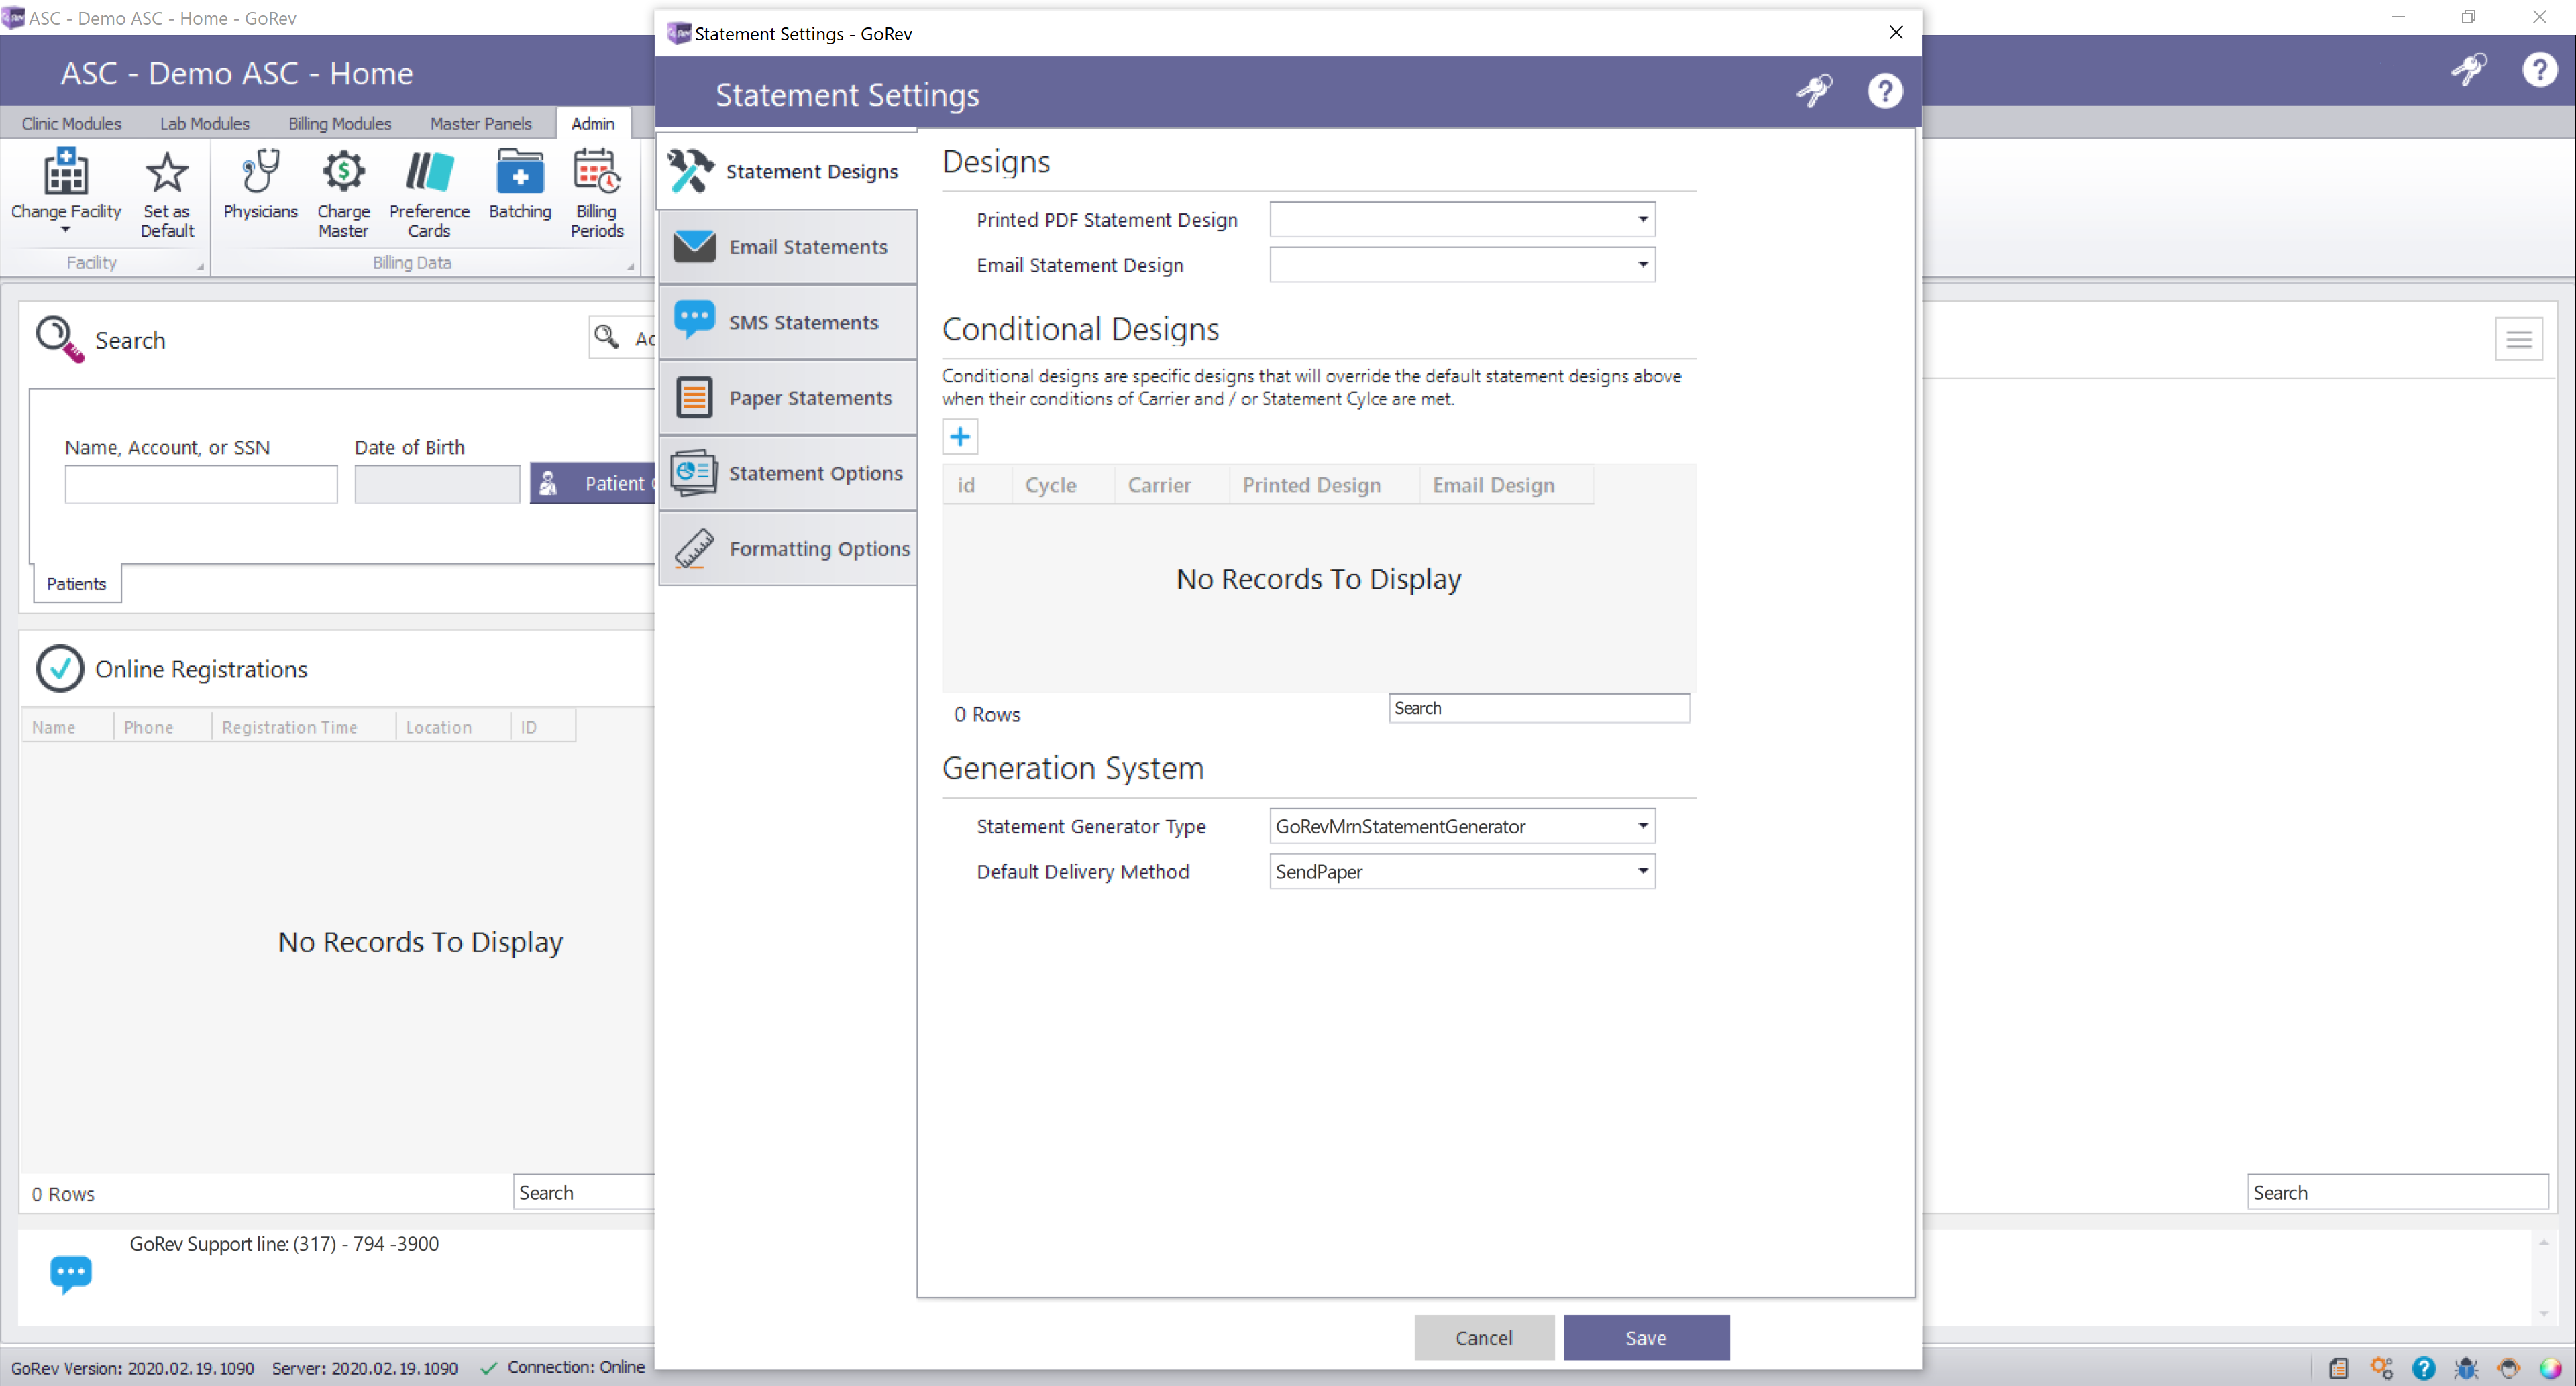Sort by Email Design column header
The width and height of the screenshot is (2576, 1386).
1505,485
